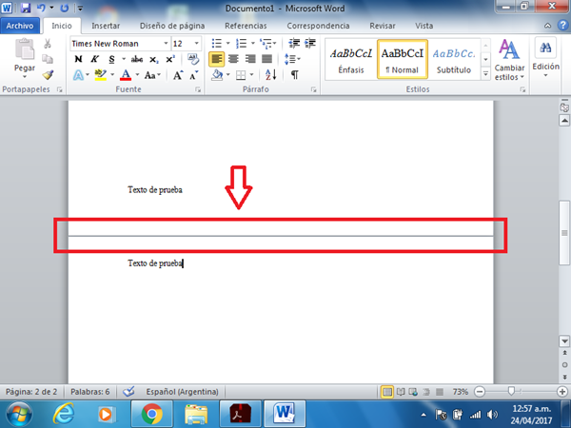Viewport: 571px width, 428px height.
Task: Open the Archivo tab
Action: tap(20, 26)
